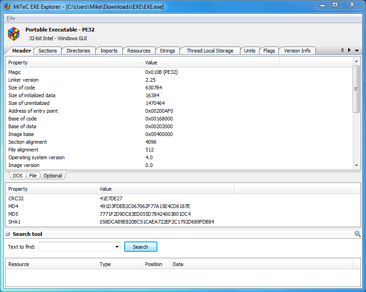Click the large Rubik's cube application icon
The width and height of the screenshot is (366, 292).
click(14, 34)
